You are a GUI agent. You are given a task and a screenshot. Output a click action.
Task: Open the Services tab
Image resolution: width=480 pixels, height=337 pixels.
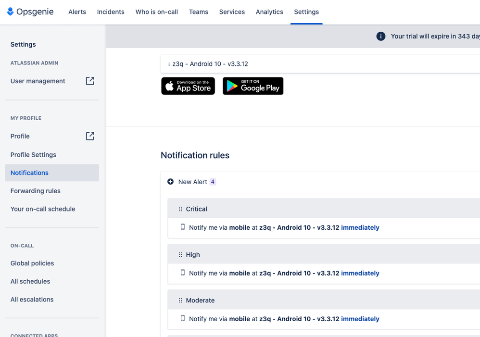pos(232,12)
